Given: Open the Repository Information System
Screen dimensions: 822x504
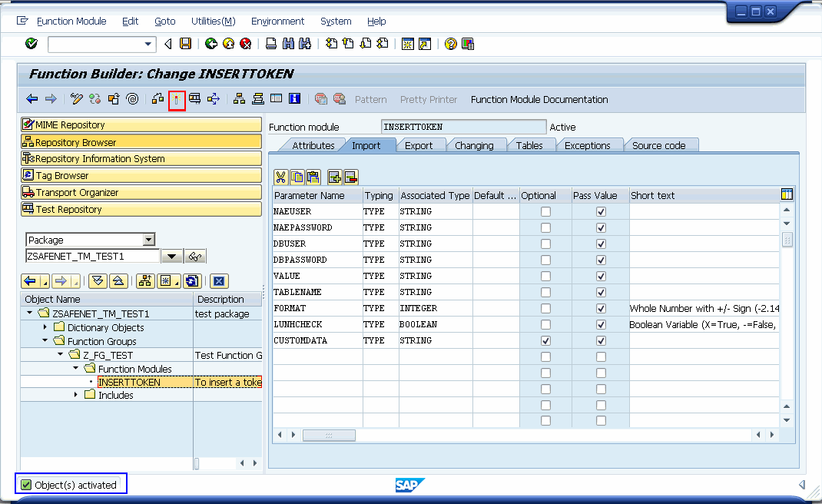Looking at the screenshot, I should tap(141, 158).
